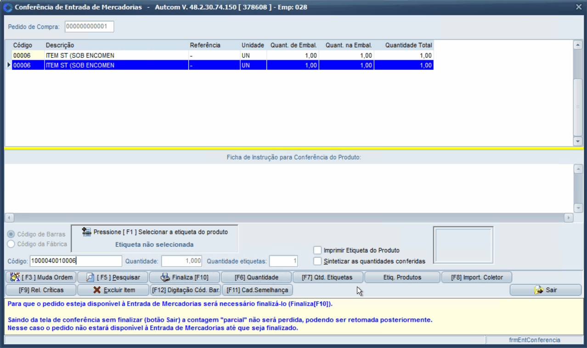Click the red X icon on Excluir Item

click(x=97, y=290)
